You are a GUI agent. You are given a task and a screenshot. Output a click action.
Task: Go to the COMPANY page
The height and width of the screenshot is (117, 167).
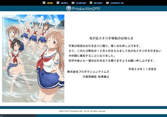tap(81, 3)
